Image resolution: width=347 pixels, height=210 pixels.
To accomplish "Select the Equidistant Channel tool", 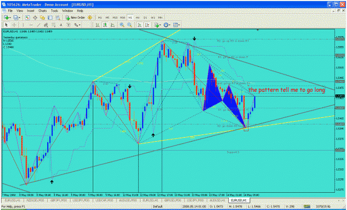I will [46, 25].
